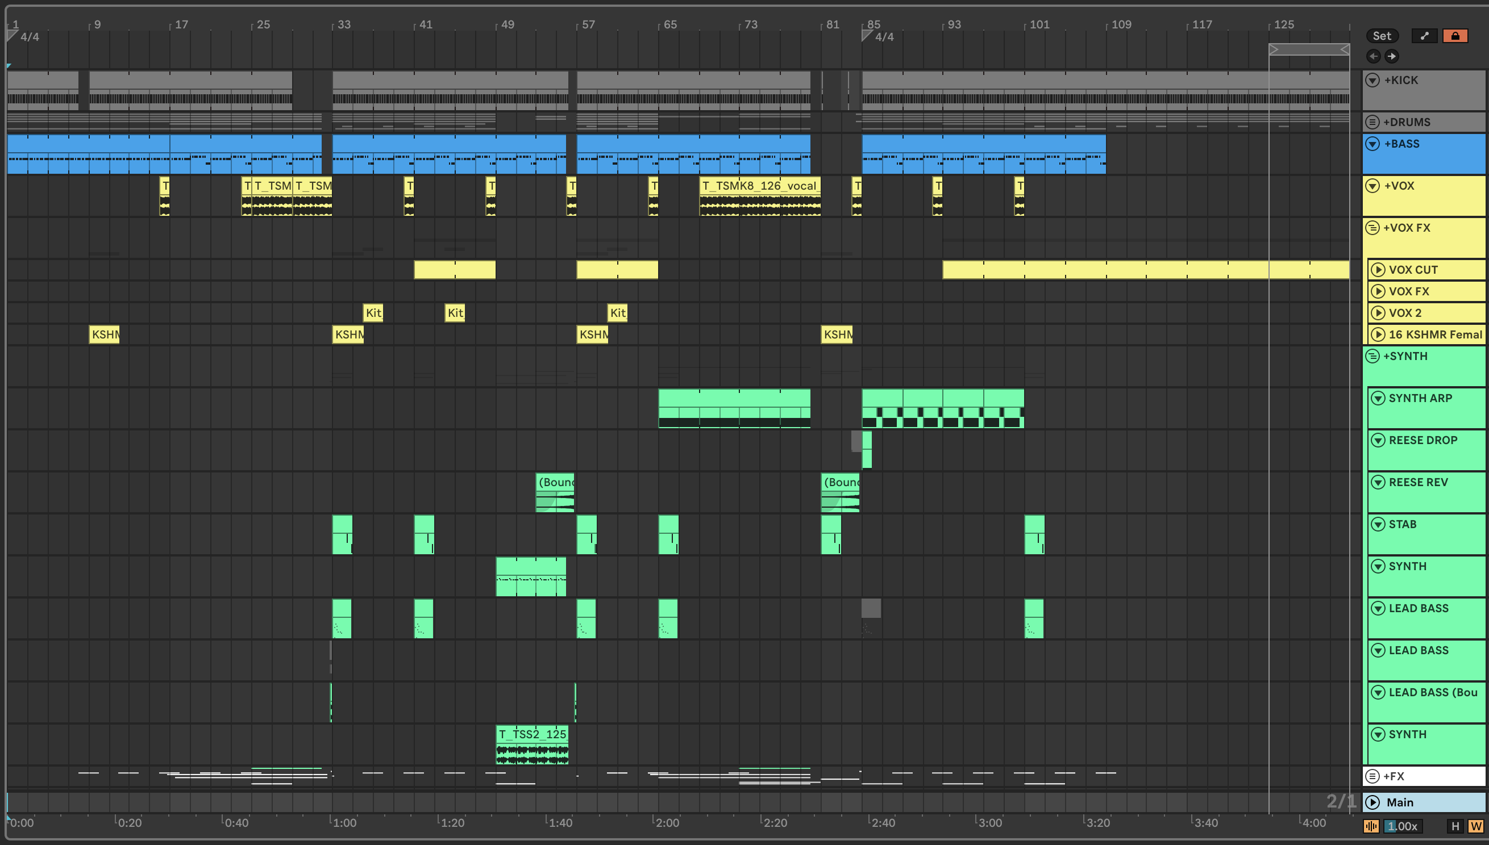Click 3:20 on the time ruler
Screen dimensions: 1489x845
1097,822
